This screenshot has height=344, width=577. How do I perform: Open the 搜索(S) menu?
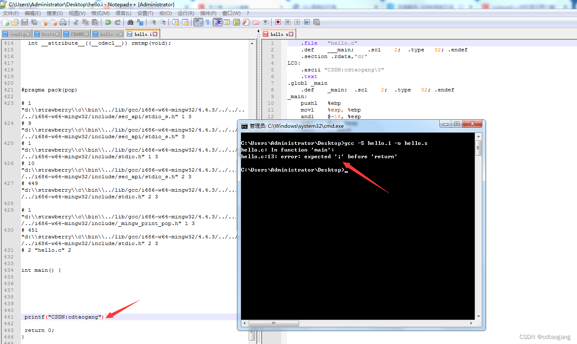coord(55,13)
